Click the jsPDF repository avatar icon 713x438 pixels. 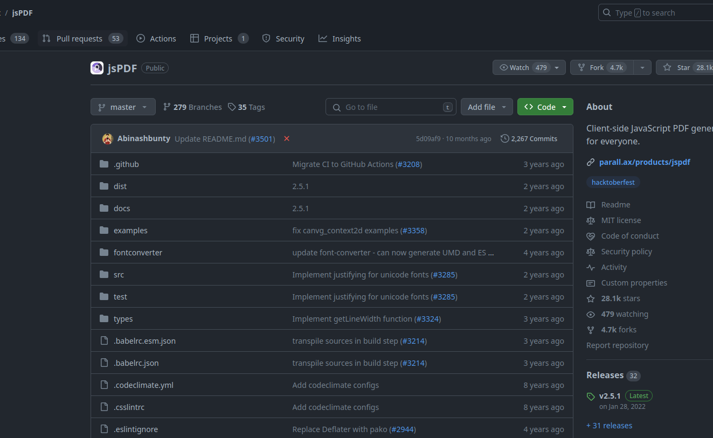[97, 68]
